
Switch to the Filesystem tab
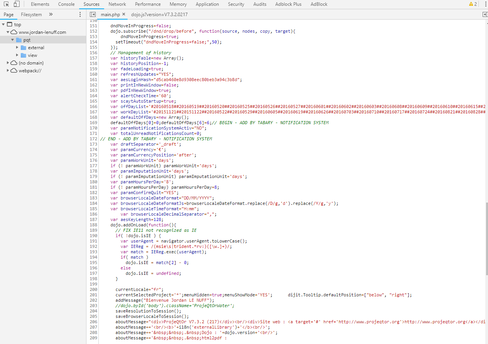(32, 15)
